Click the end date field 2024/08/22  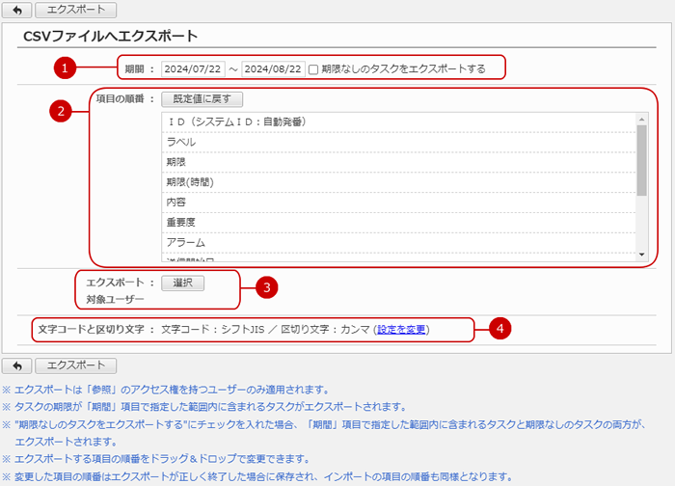[273, 68]
